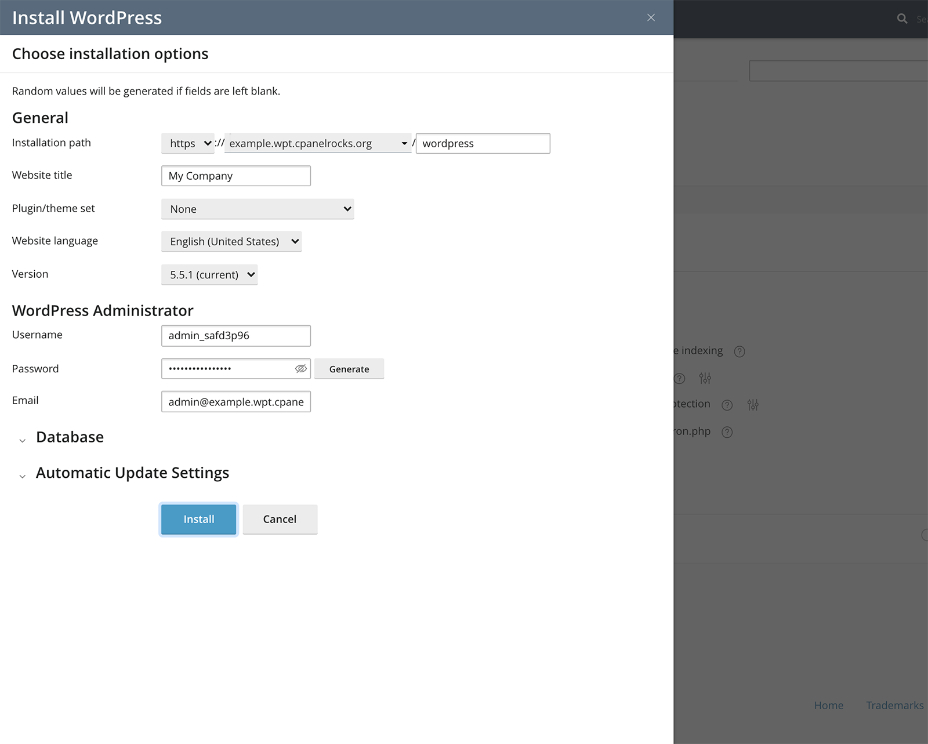
Task: Open help icon beside protection option
Action: 727,405
